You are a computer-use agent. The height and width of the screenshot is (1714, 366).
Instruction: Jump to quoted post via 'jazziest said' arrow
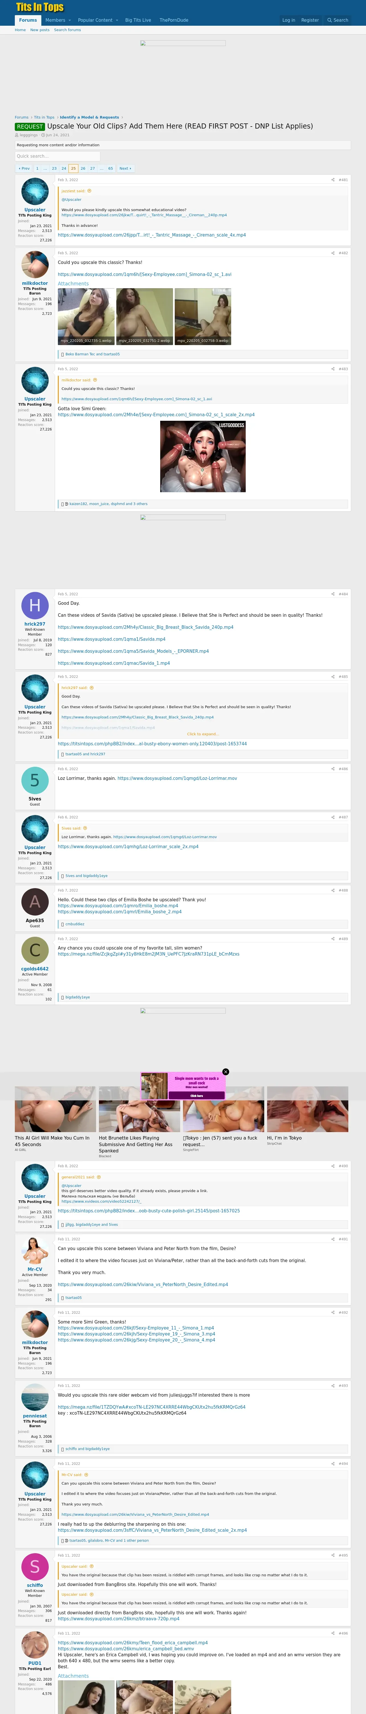[90, 191]
